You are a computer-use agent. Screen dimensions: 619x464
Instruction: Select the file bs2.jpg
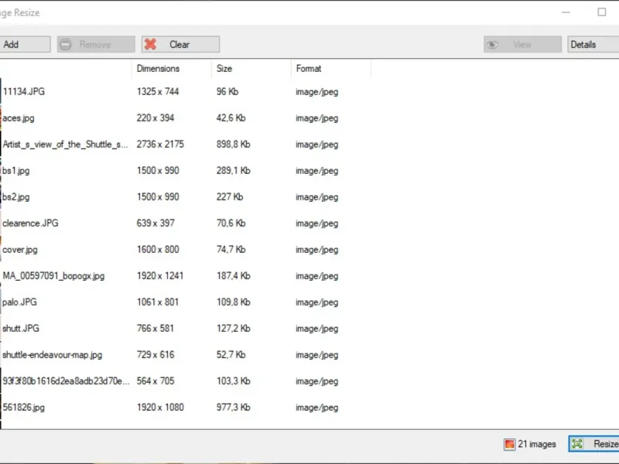coord(15,197)
